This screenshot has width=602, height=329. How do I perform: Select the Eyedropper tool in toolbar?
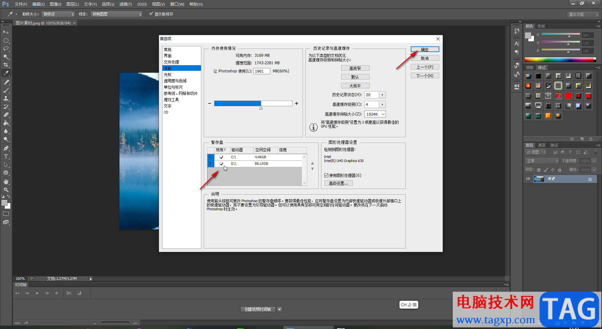point(6,73)
